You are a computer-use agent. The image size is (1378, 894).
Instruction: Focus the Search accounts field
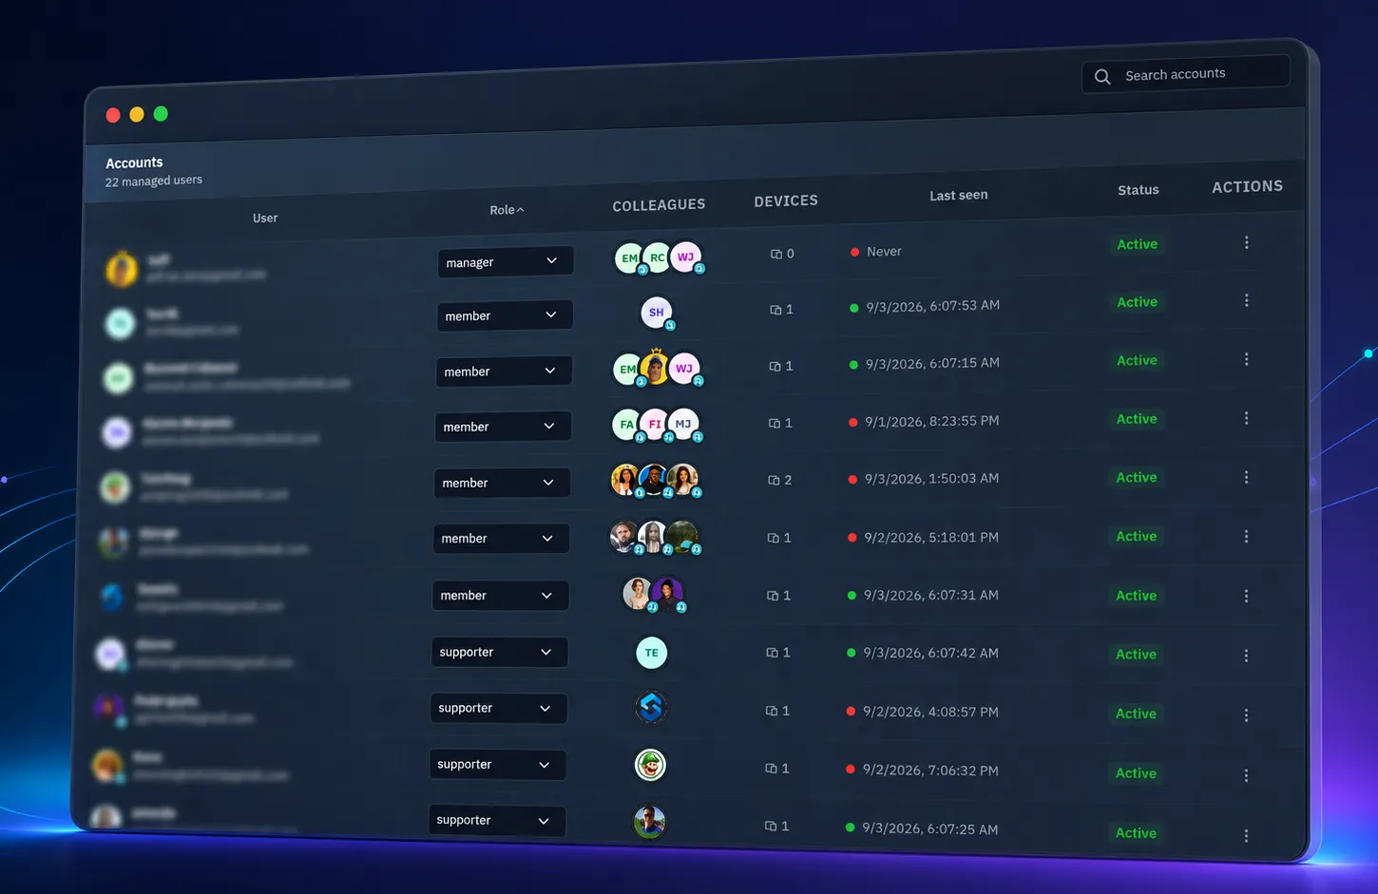[x=1185, y=74]
